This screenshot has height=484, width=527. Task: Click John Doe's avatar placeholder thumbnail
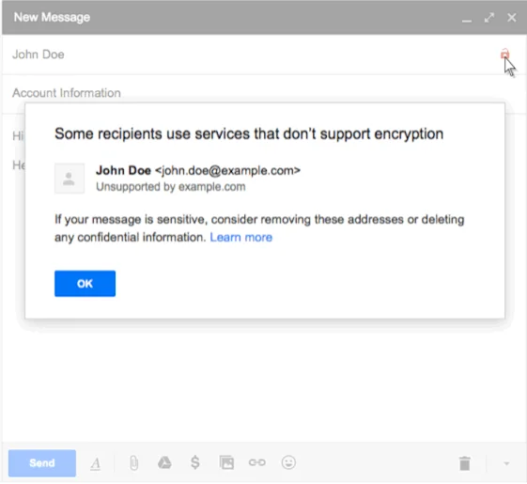70,179
